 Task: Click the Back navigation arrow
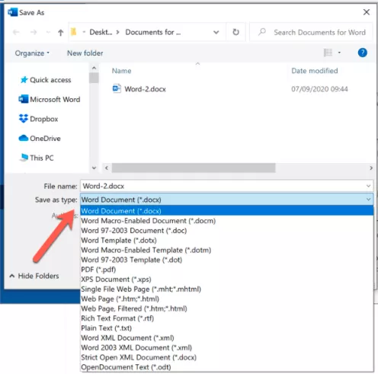coord(16,32)
